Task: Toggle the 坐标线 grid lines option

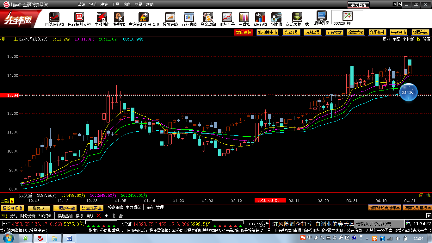Action: 408,39
